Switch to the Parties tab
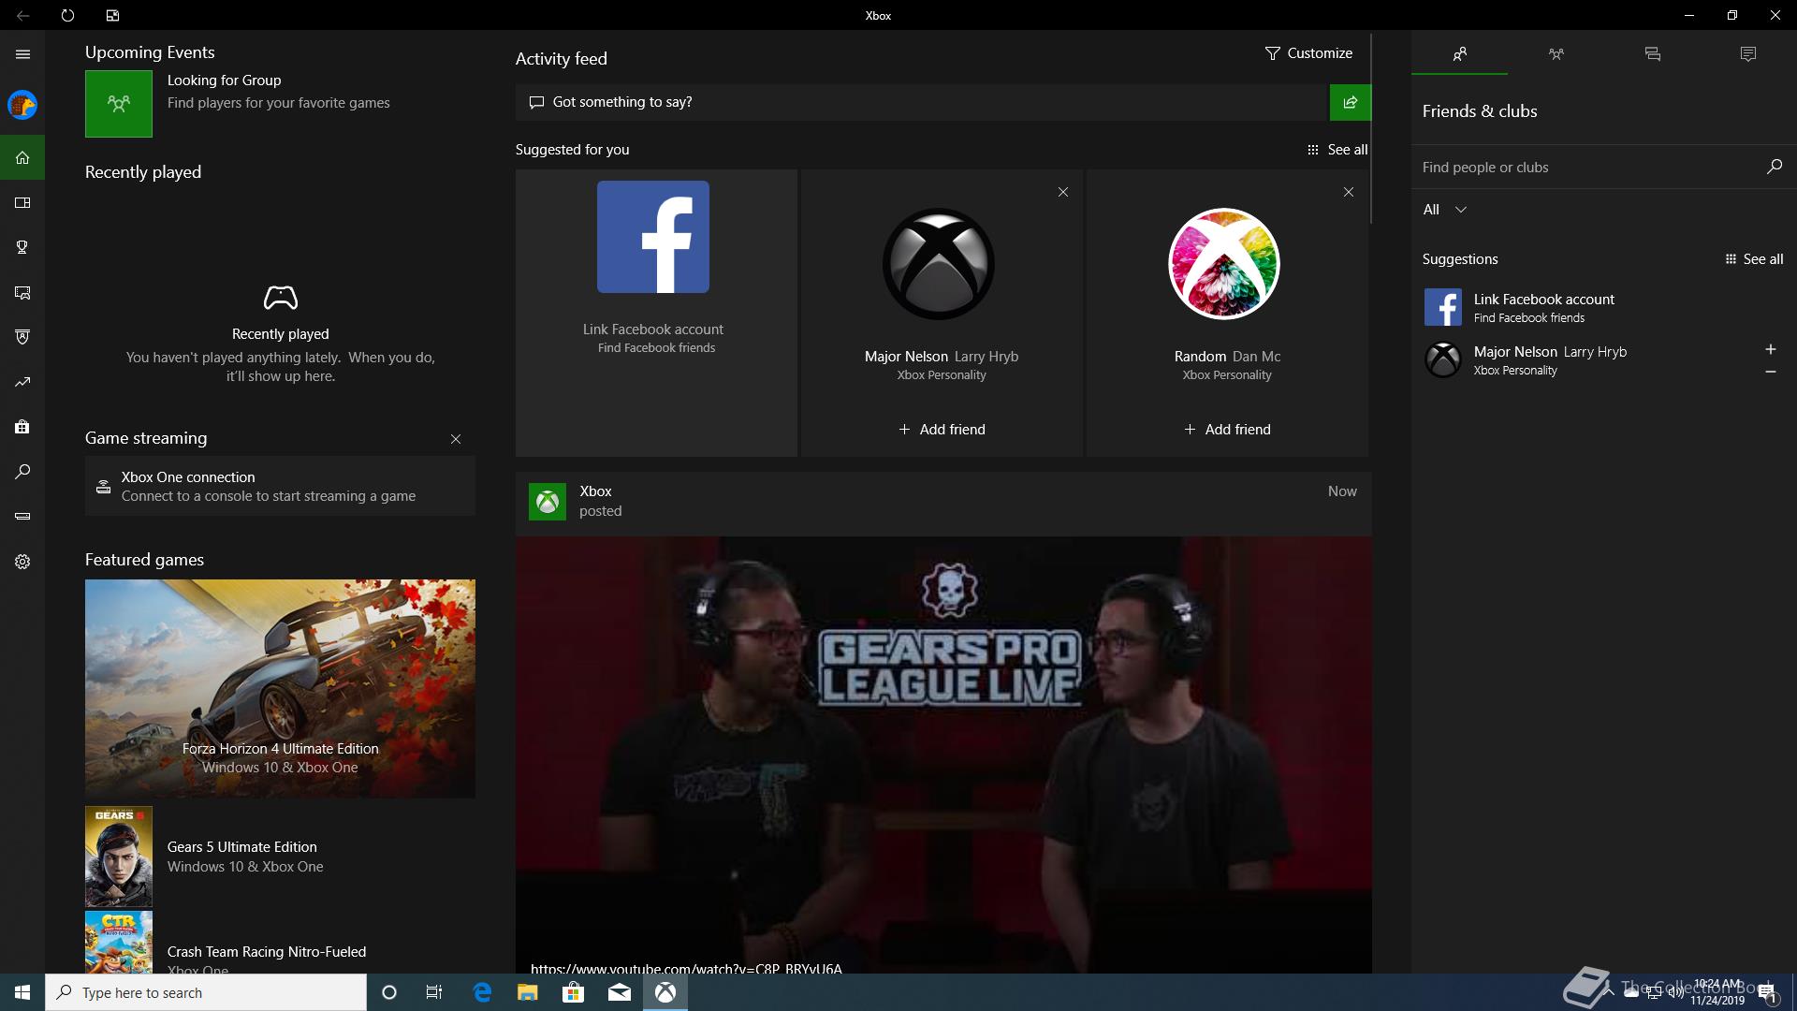Screen dimensions: 1797x1011 pos(1556,54)
